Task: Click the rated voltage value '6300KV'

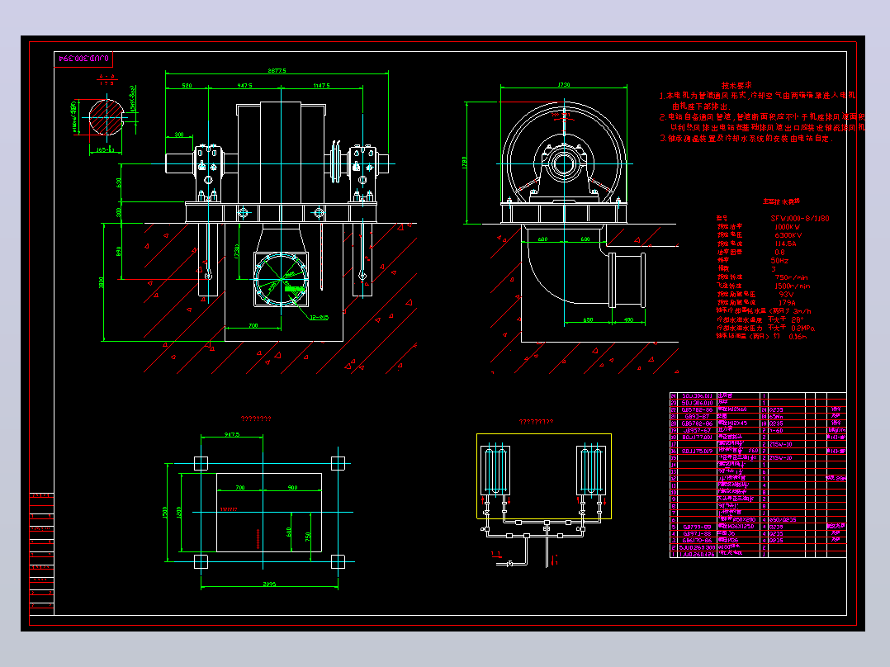Action: (x=788, y=235)
